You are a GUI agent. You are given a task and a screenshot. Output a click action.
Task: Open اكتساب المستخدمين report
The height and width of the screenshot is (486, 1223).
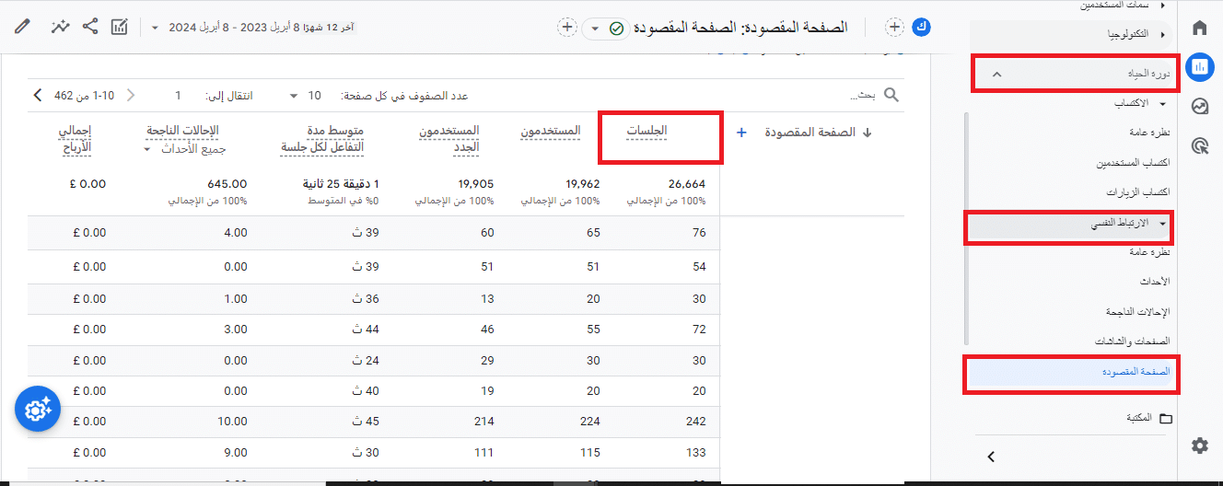1132,163
